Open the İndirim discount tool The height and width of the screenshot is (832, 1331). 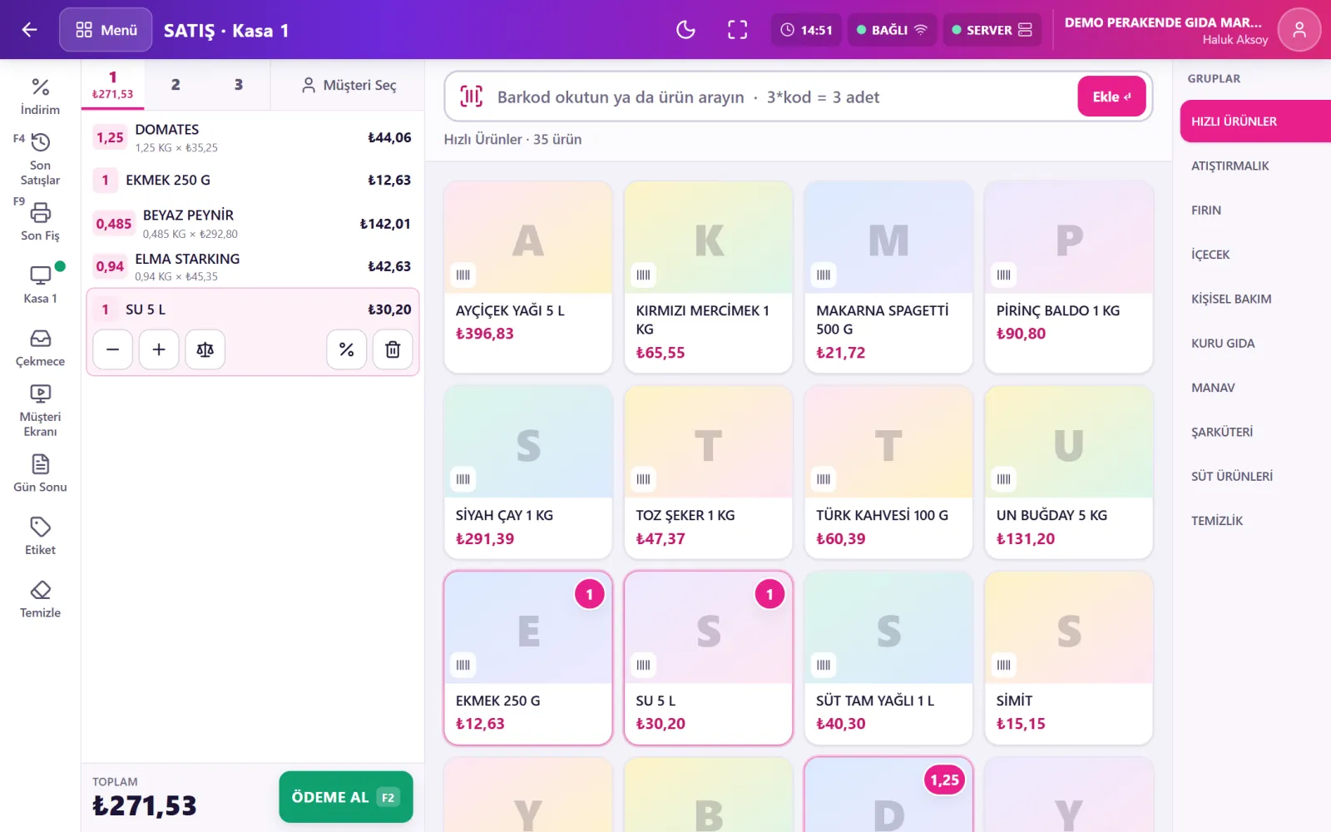coord(40,97)
